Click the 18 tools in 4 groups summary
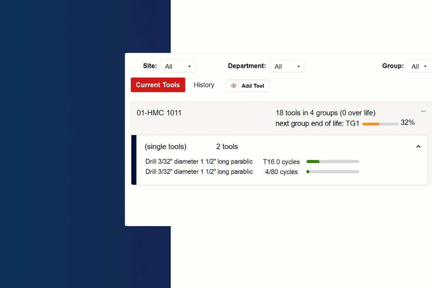The height and width of the screenshot is (288, 432). [325, 113]
